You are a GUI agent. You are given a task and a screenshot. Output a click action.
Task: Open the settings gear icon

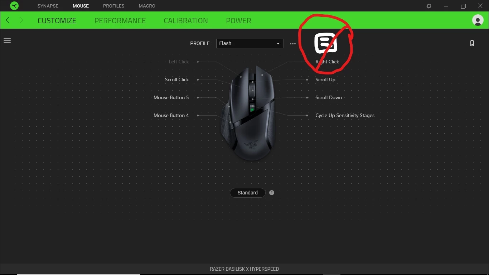429,6
